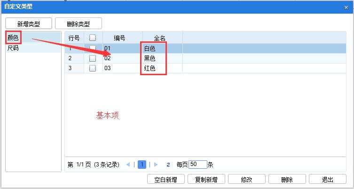The height and width of the screenshot is (189, 354).
Task: Click the 行号 column header
Action: 74,38
